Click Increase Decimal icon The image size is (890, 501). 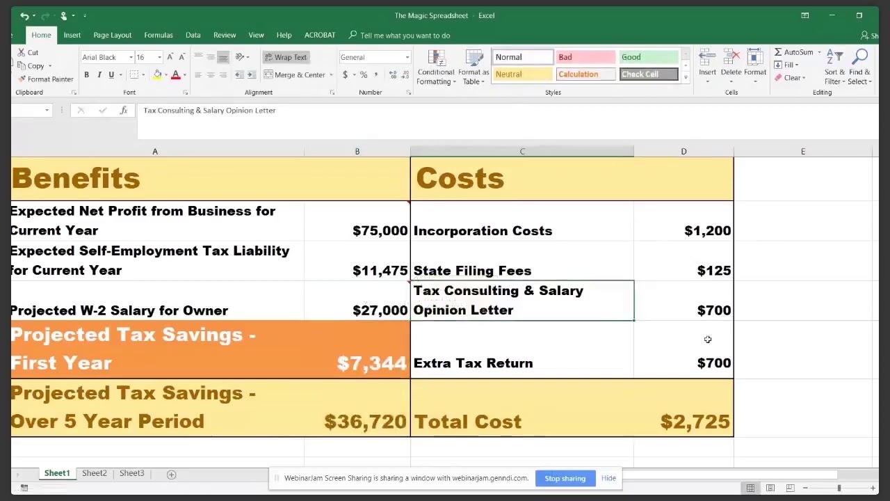click(x=392, y=74)
